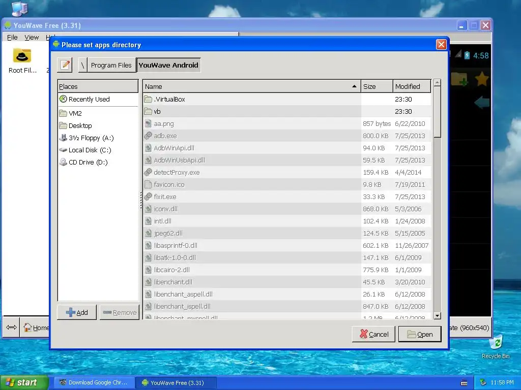This screenshot has height=390, width=521.
Task: Select the .VirtualBox folder
Action: click(287, 99)
